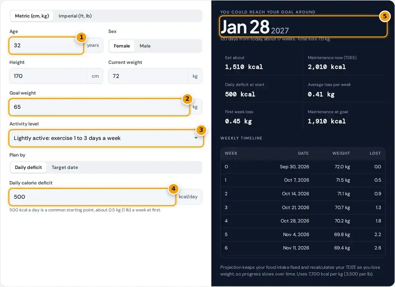Choose Male sex option
The image size is (395, 287).
click(x=145, y=46)
